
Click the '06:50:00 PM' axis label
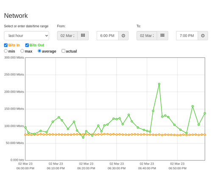[177, 168]
